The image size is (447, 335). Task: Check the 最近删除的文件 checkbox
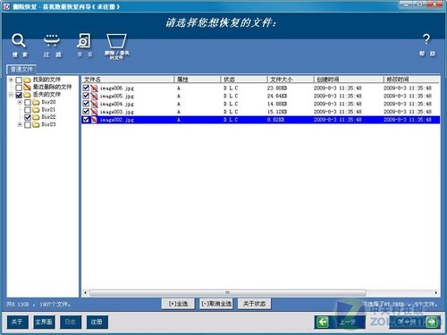19,88
